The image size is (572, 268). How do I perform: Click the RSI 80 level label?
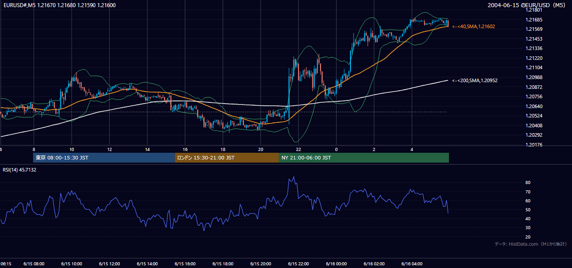click(528, 183)
